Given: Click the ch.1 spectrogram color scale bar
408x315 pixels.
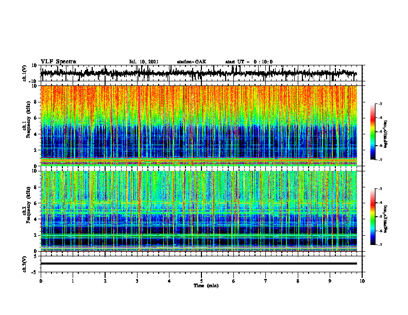Looking at the screenshot, I should (373, 132).
